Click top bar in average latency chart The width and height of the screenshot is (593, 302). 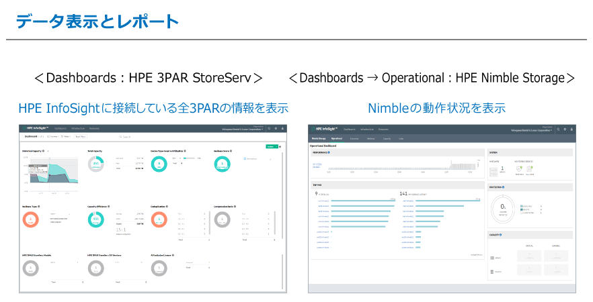tap(447, 201)
